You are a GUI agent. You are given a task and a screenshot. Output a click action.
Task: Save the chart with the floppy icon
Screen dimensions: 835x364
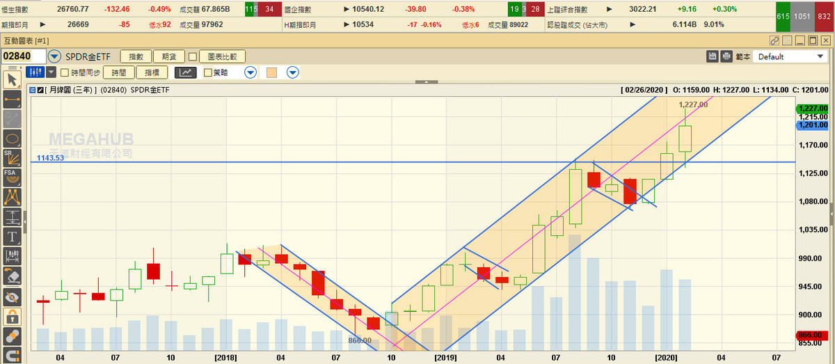[713, 56]
